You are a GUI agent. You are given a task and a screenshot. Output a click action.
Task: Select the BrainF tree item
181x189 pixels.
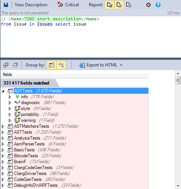pyautogui.click(x=20, y=162)
